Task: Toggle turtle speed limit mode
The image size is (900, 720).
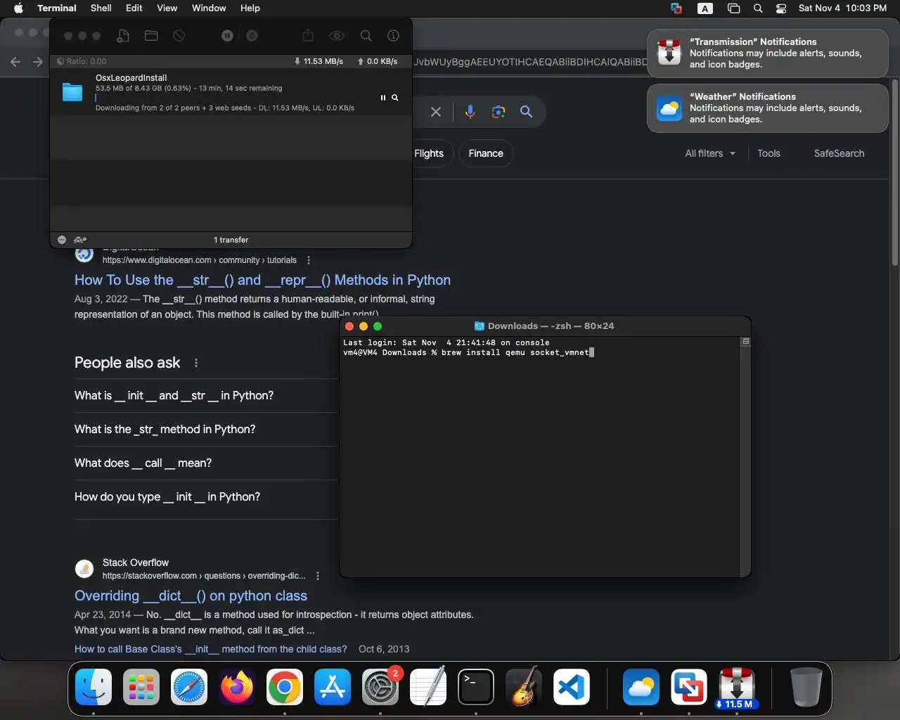Action: coord(80,240)
